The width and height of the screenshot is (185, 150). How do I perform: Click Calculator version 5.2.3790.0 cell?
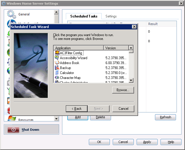tap(116, 73)
